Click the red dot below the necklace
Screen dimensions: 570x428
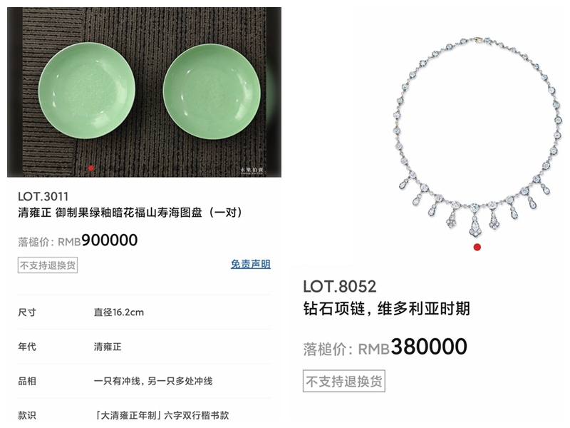[477, 247]
